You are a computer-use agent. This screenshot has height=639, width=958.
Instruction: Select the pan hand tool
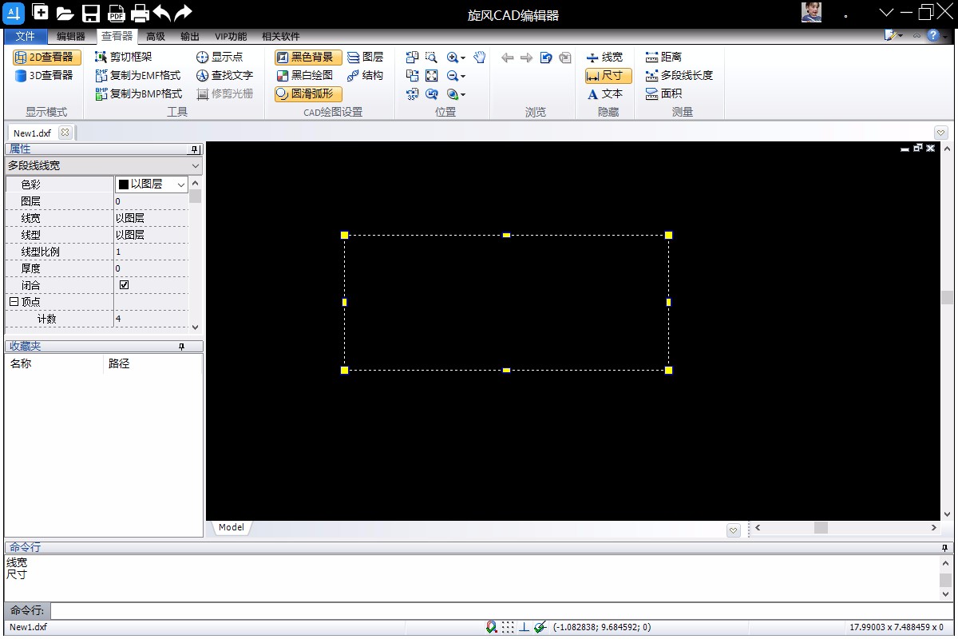pyautogui.click(x=479, y=58)
